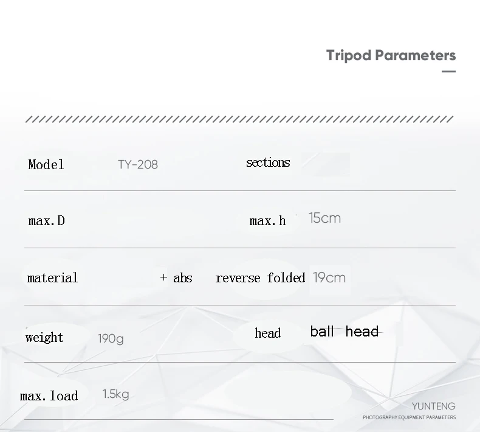The height and width of the screenshot is (432, 480).
Task: Click the Tripod Parameters heading
Action: point(391,55)
